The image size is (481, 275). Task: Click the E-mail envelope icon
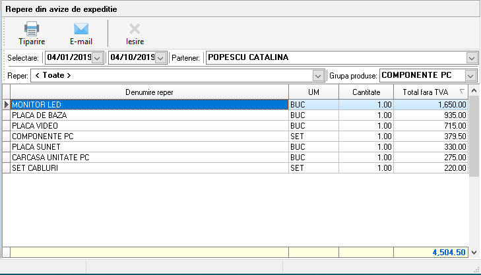(x=81, y=29)
